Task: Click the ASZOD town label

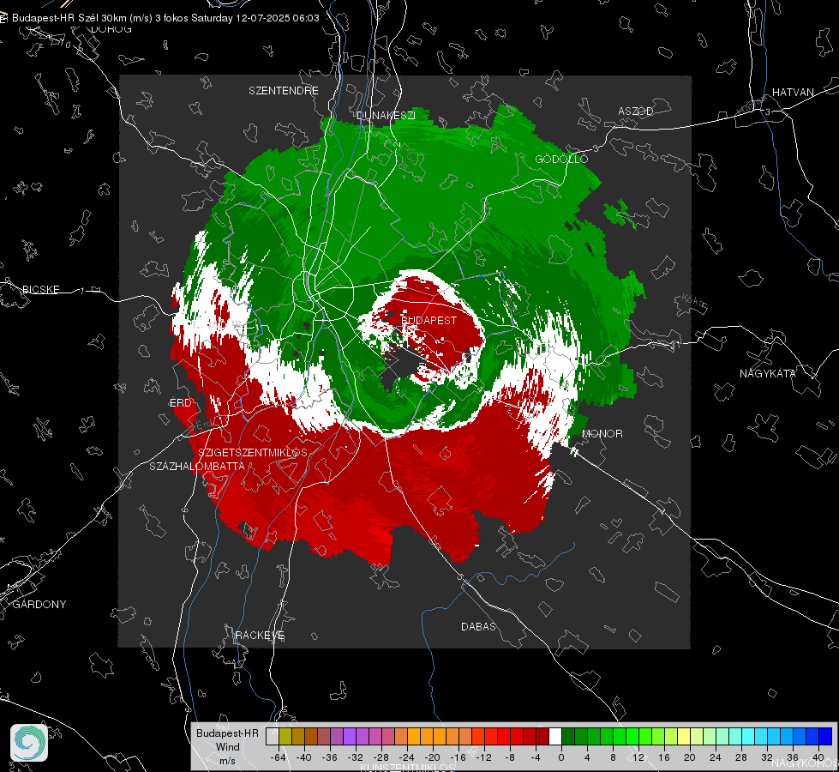Action: click(x=636, y=111)
